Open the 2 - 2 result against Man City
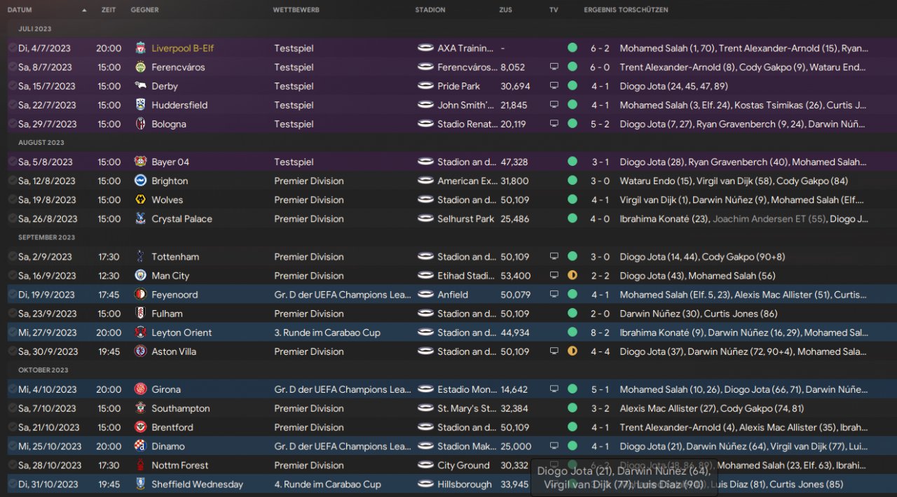The height and width of the screenshot is (497, 897). [x=600, y=276]
